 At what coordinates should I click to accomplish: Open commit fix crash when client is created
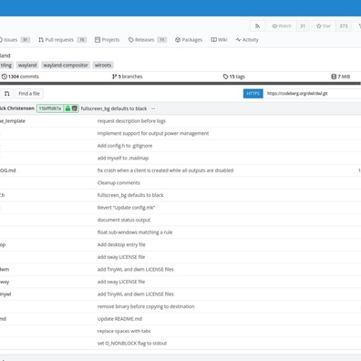pyautogui.click(x=165, y=170)
